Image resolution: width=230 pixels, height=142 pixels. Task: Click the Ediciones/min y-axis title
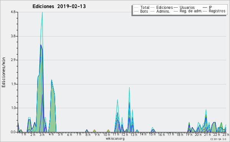coord(3,72)
